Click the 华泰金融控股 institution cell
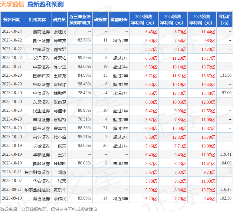Image resolution: width=233 pixels, height=212 pixels. [37, 190]
